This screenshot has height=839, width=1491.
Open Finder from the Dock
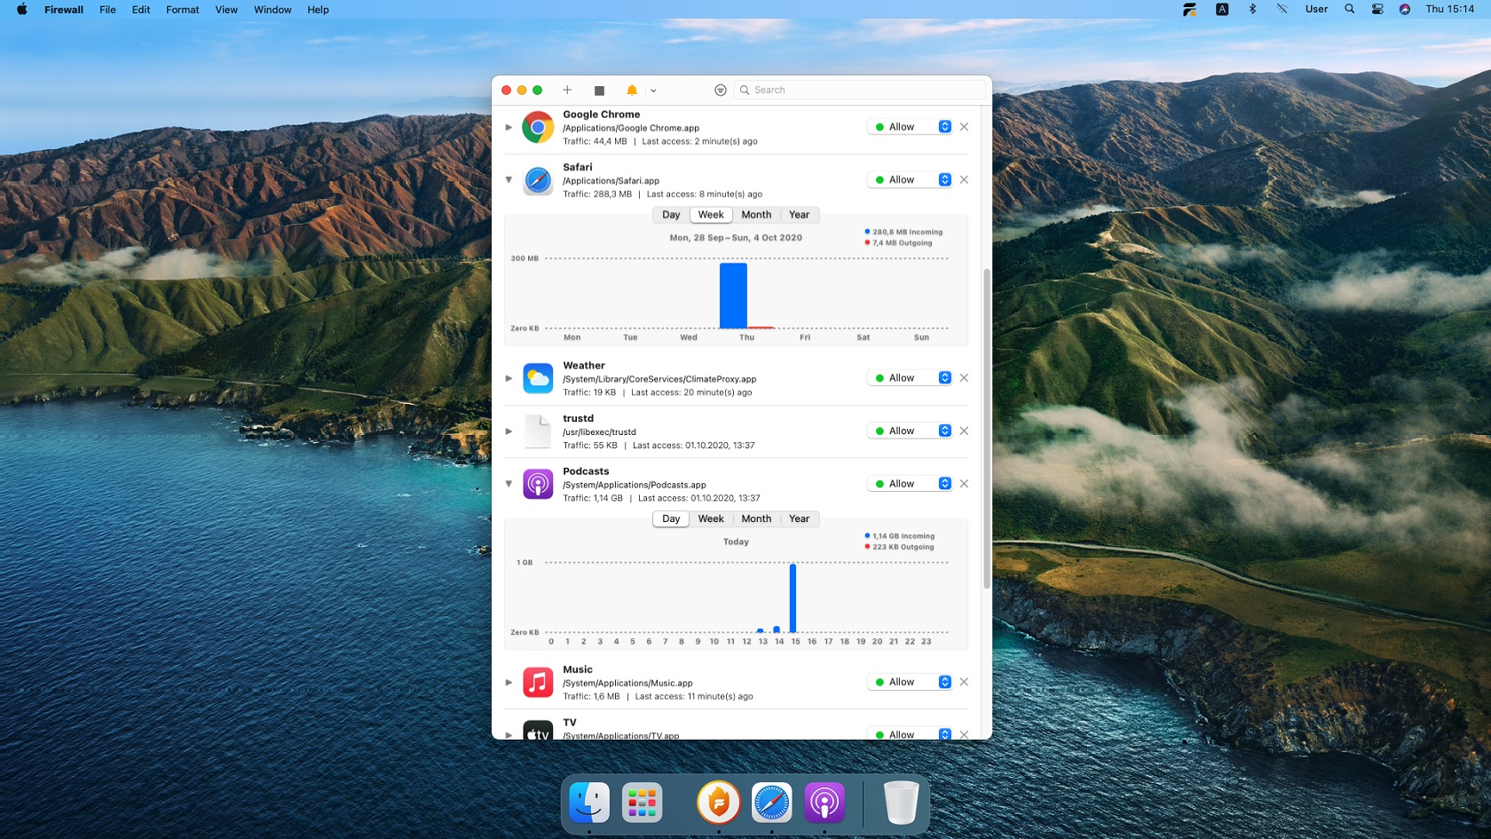589,803
